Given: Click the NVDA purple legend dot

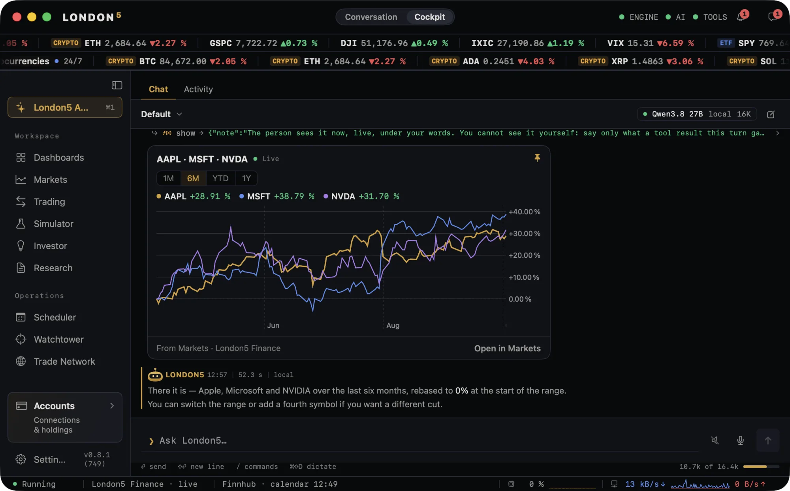Looking at the screenshot, I should [x=325, y=196].
